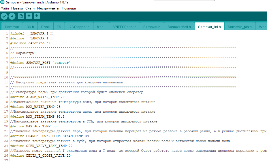267x161 pixels.
Task: Click the Arduino logo in title bar
Action: 3,3
